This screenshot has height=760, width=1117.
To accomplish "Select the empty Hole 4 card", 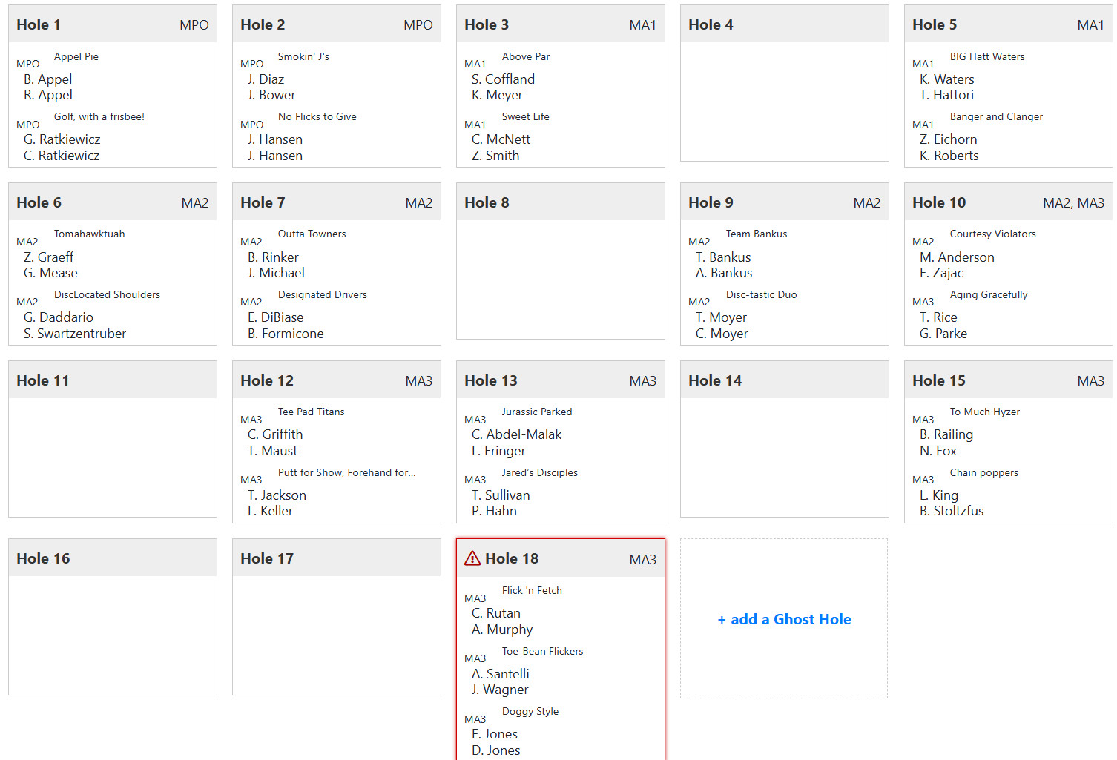I will [x=784, y=100].
